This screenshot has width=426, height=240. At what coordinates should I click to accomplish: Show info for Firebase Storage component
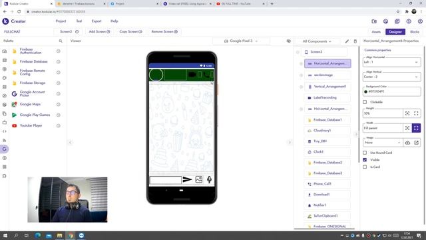coord(59,83)
